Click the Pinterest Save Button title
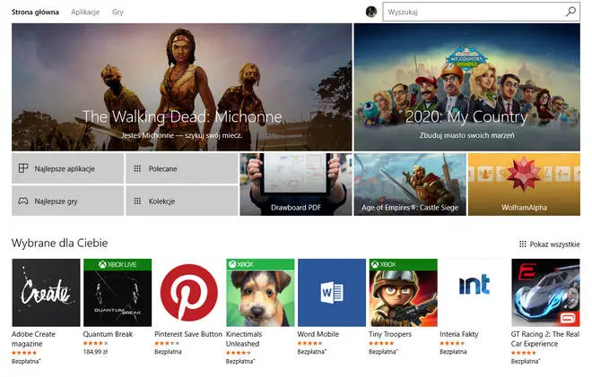This screenshot has width=592, height=377. click(188, 334)
